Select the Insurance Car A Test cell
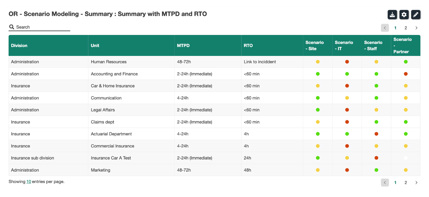The height and width of the screenshot is (197, 429). 131,158
